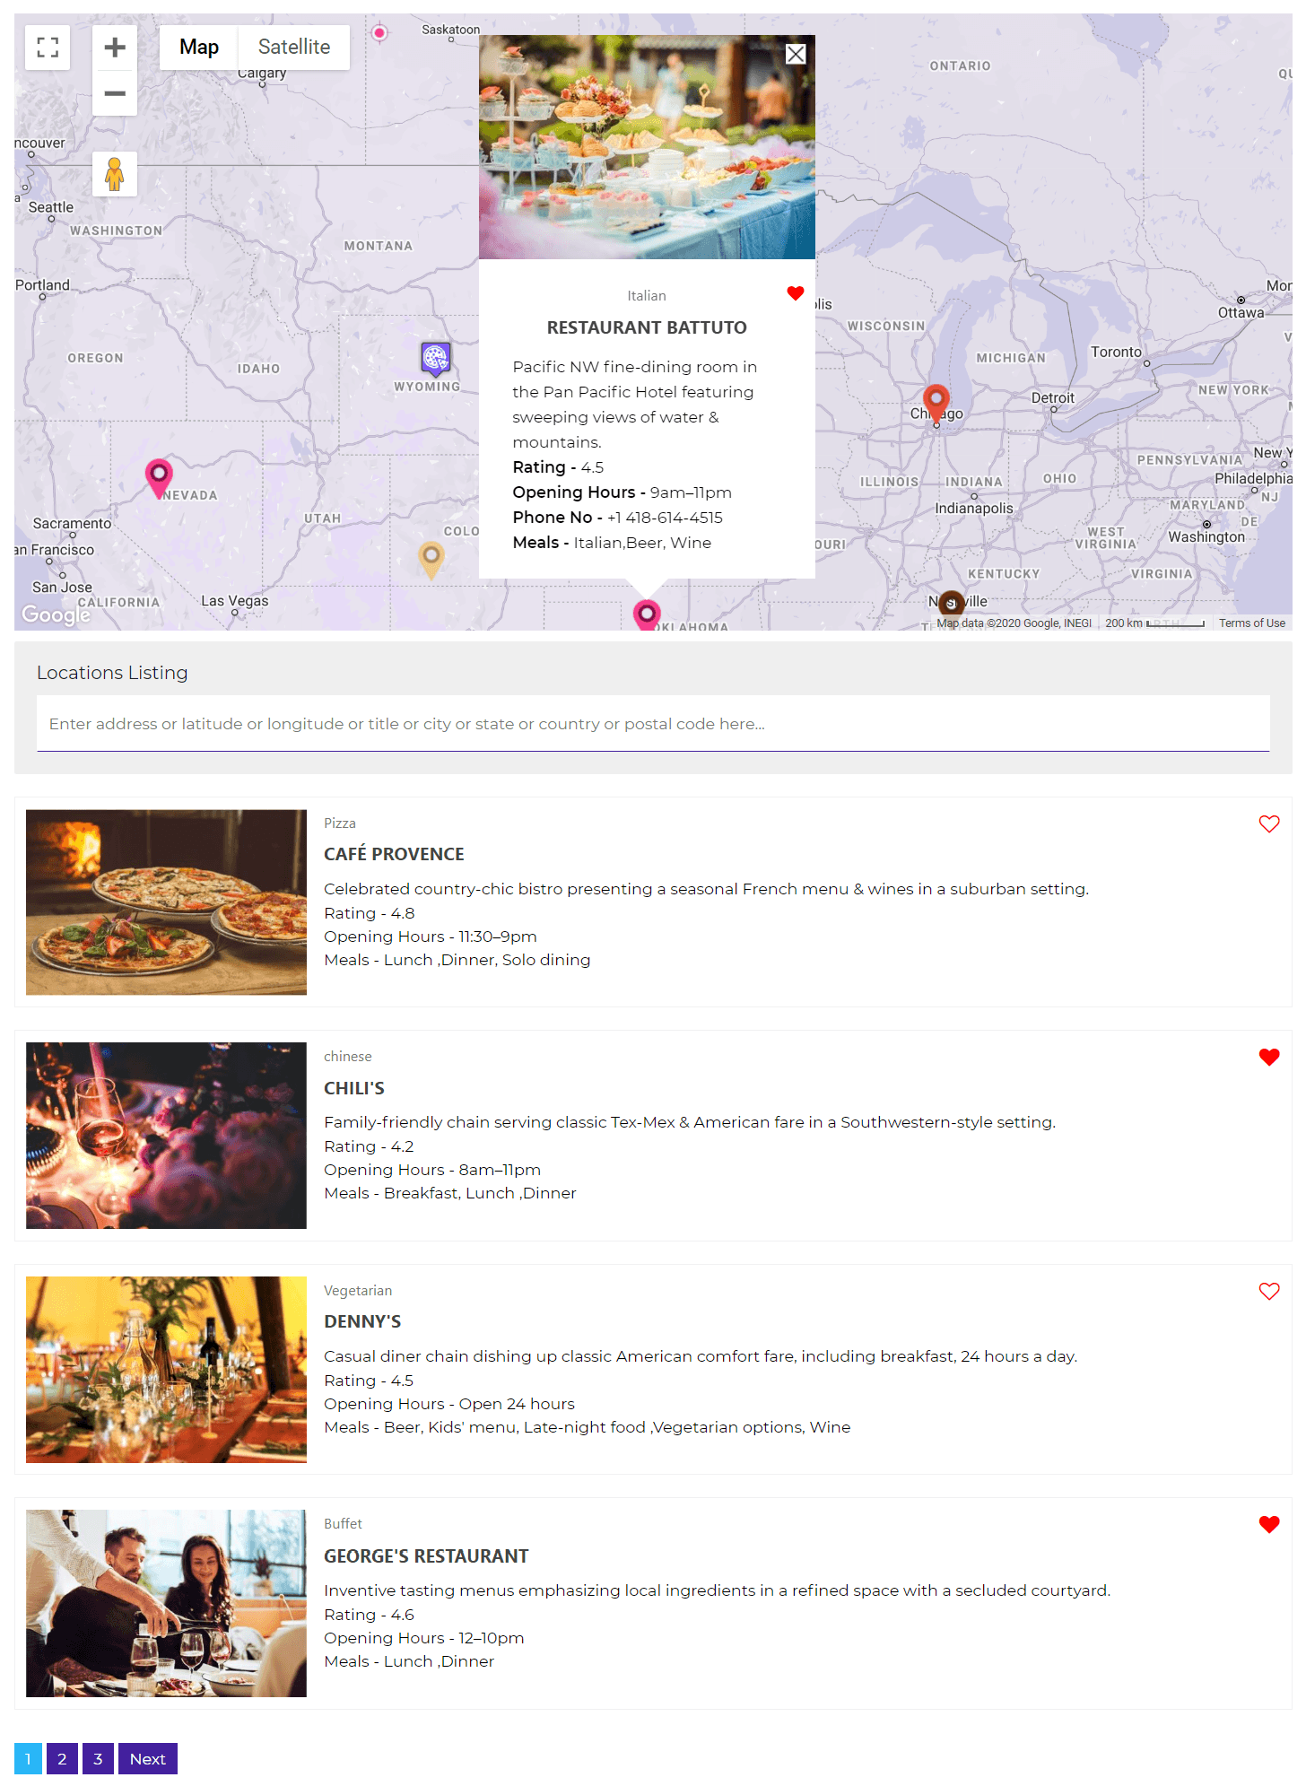Click the chinese category label
1306x1786 pixels.
(x=347, y=1057)
